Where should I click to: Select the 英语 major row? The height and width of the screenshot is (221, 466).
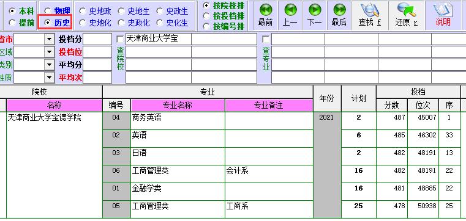[178, 139]
